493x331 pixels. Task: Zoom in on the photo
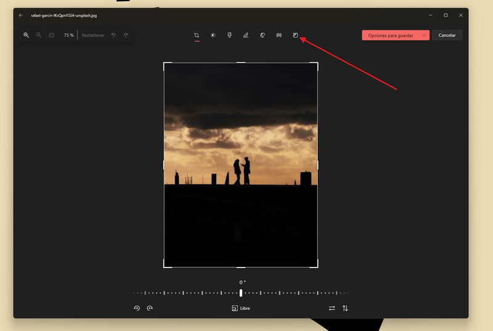[26, 35]
